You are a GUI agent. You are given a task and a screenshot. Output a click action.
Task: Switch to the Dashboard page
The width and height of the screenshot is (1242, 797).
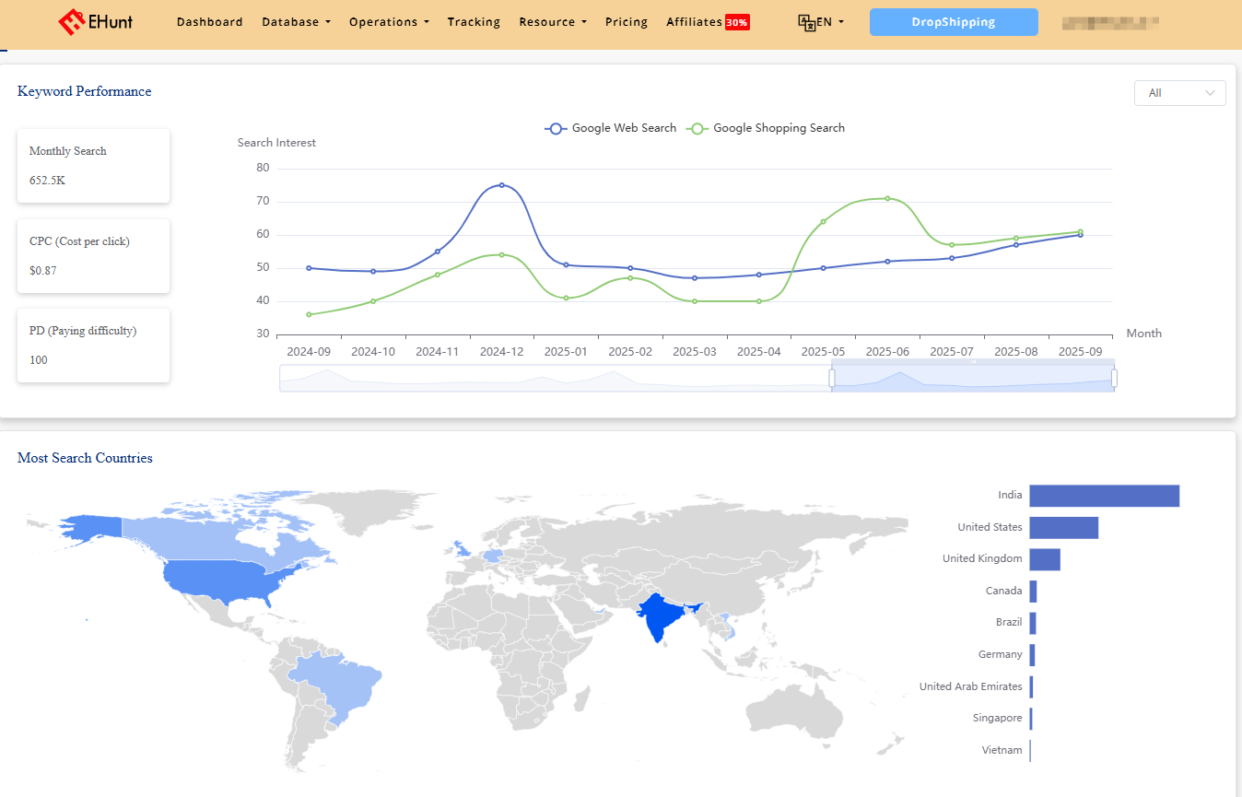[209, 21]
